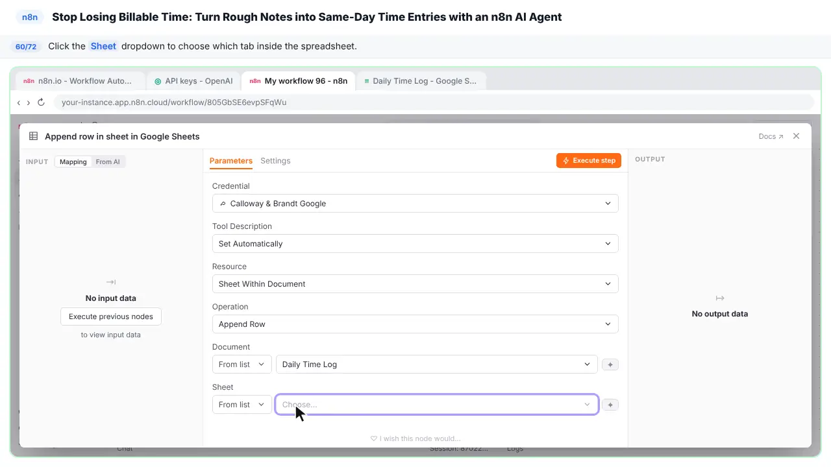Close the Append row node dialog
The image size is (831, 467).
click(797, 136)
